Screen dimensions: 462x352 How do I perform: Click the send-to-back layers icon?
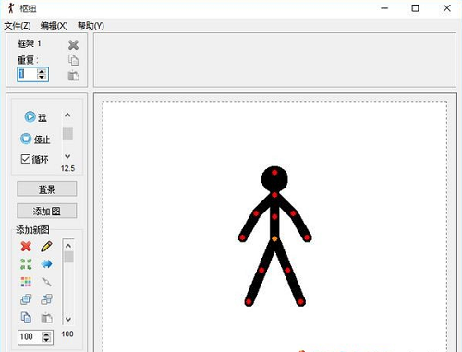coord(46,299)
